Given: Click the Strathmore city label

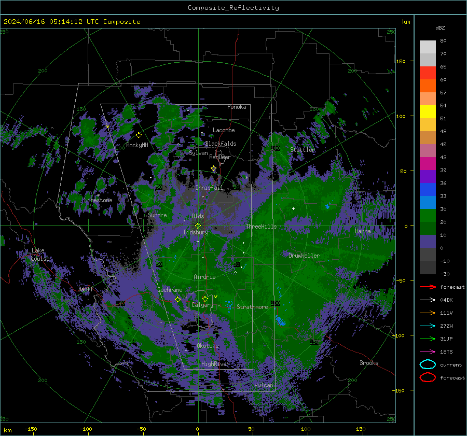Looking at the screenshot, I should (x=252, y=307).
